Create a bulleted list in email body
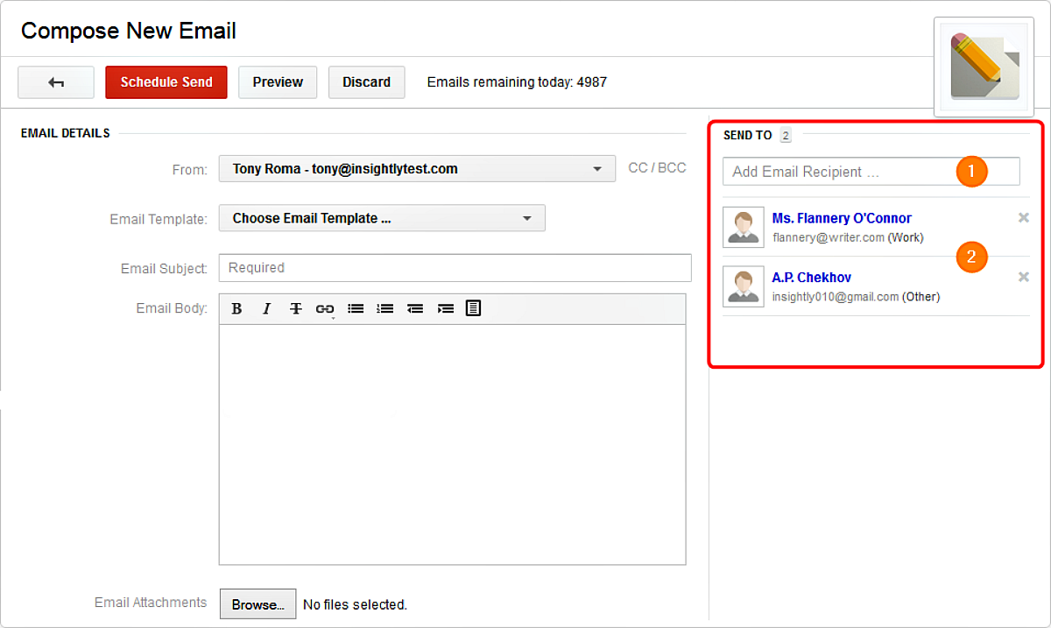1051x628 pixels. click(356, 308)
